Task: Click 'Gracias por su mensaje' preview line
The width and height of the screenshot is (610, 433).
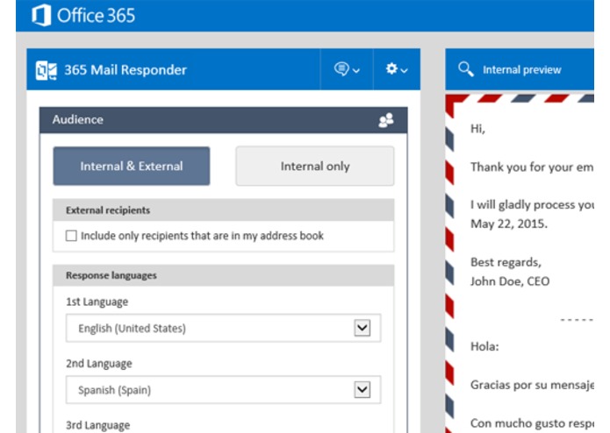Action: click(x=532, y=385)
